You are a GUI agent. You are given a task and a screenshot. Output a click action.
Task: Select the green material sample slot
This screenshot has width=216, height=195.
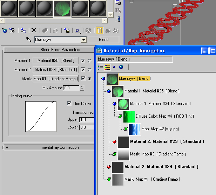tap(62, 8)
